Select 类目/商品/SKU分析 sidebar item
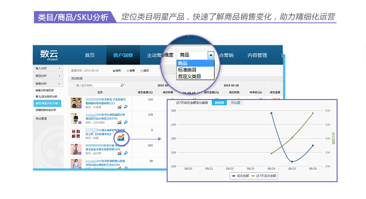 tap(47, 103)
